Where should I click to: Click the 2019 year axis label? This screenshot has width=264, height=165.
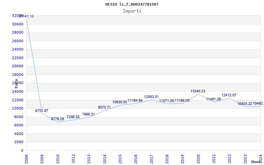tap(183, 159)
